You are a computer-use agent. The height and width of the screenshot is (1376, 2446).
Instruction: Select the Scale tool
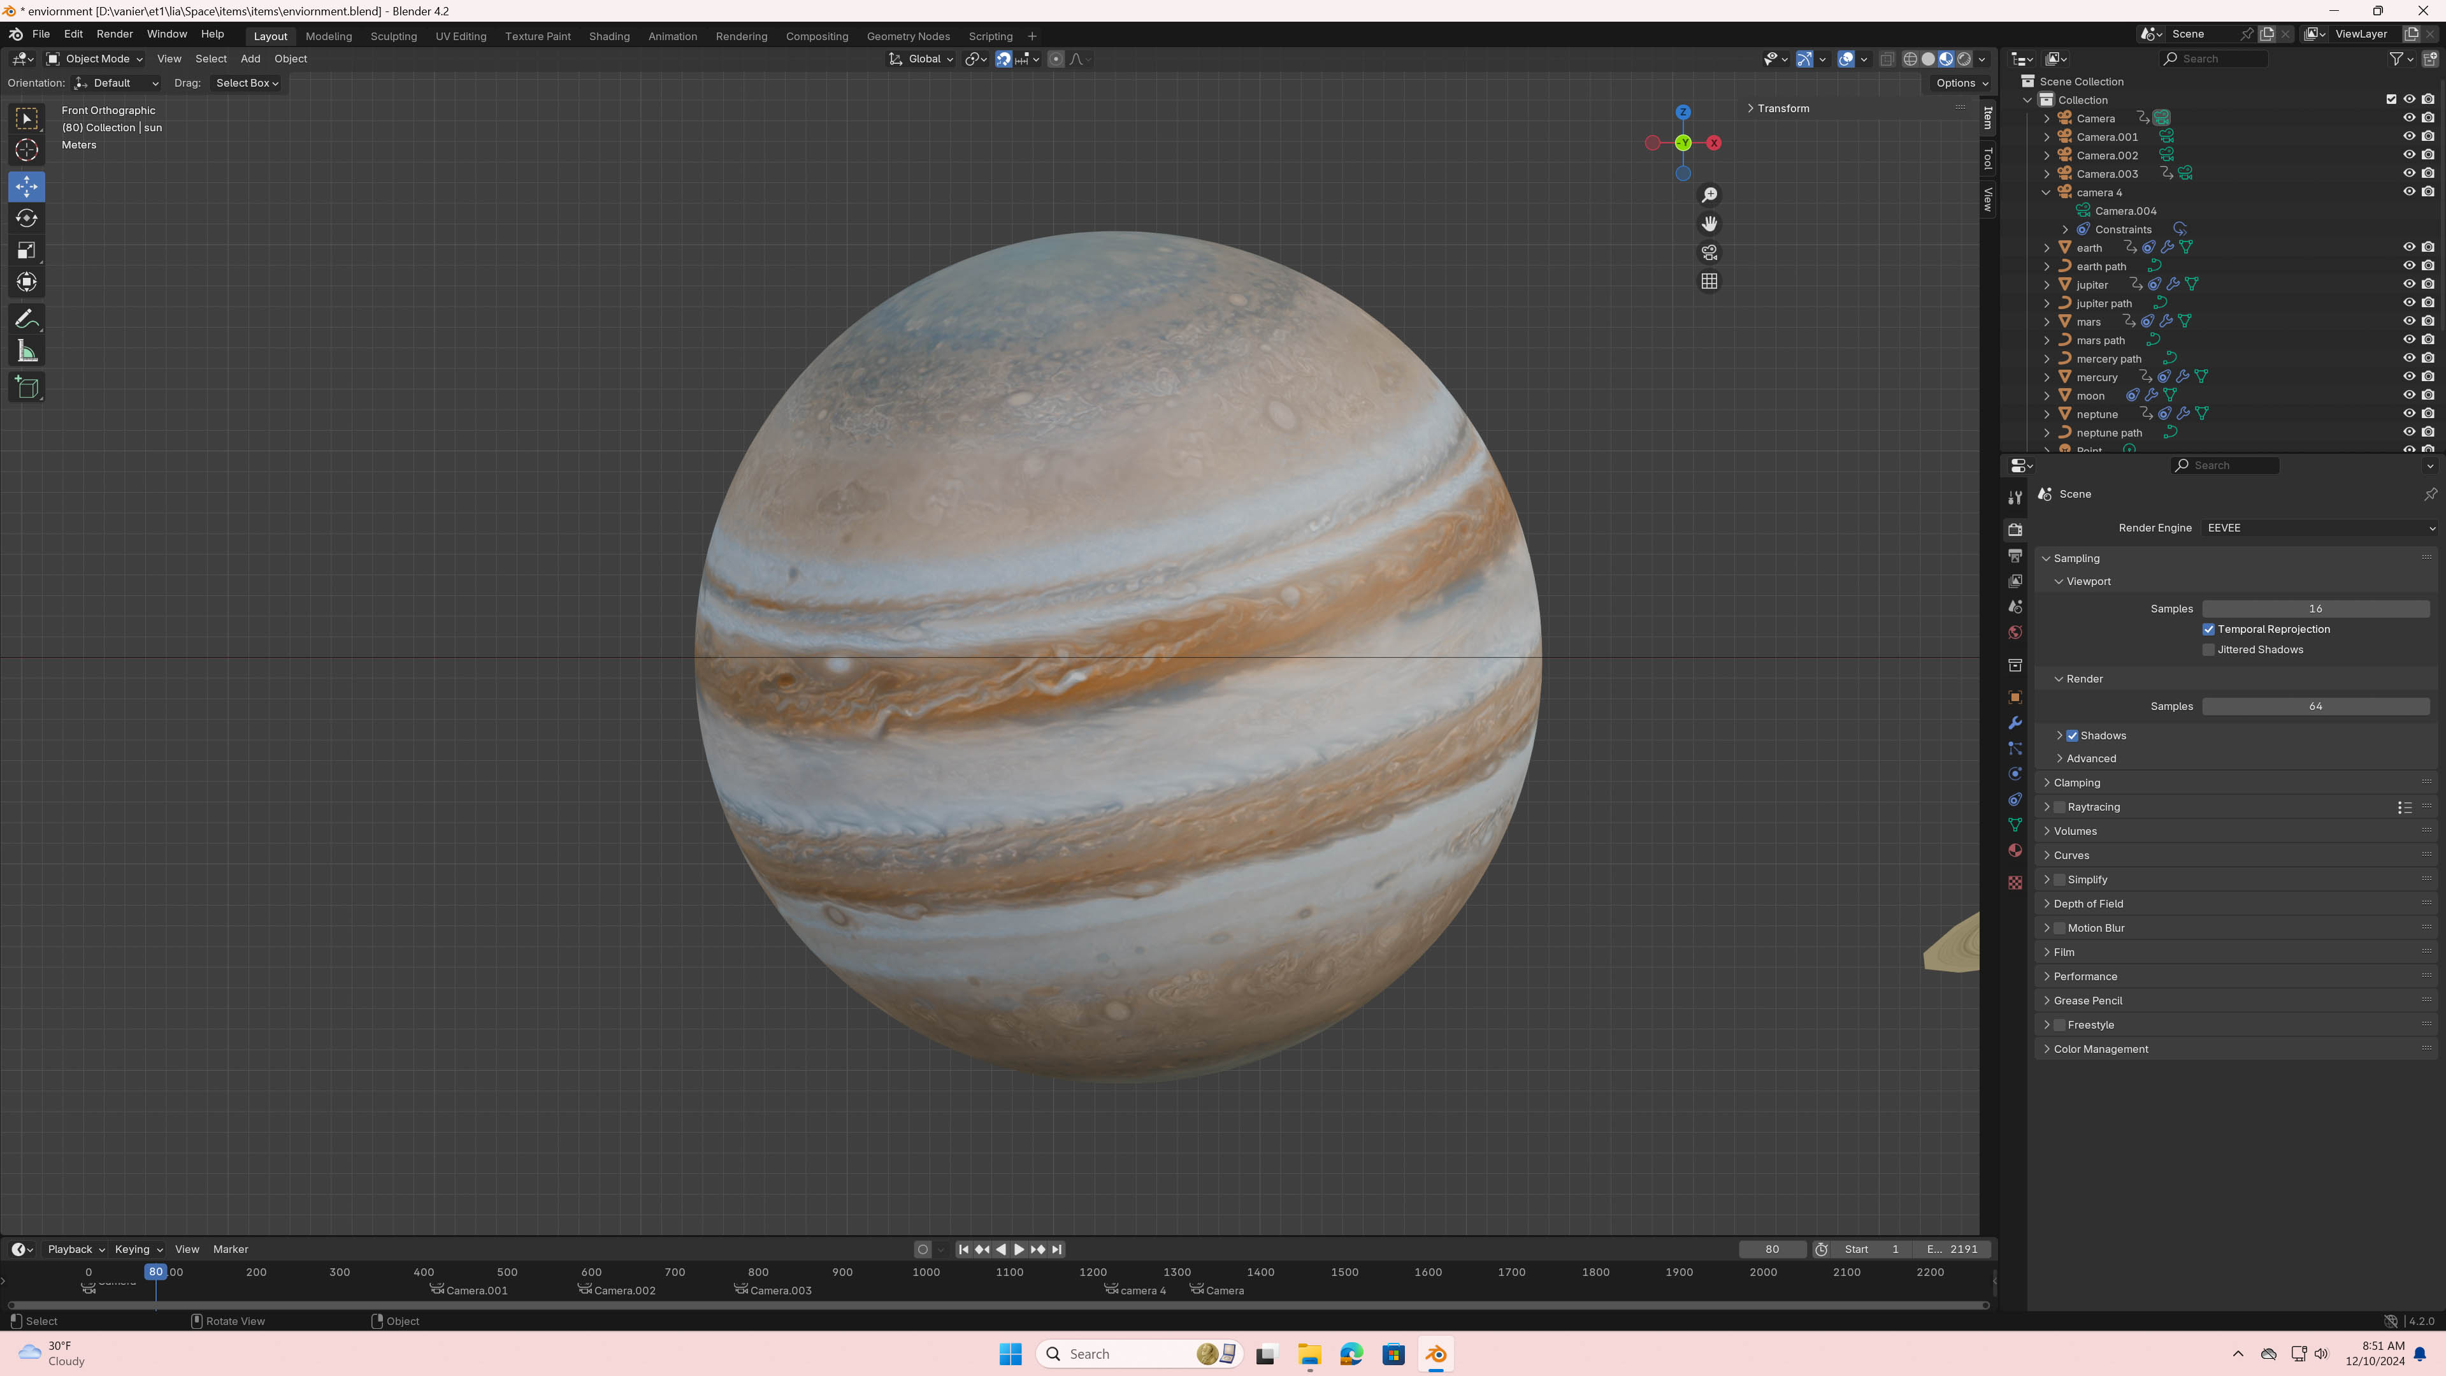pyautogui.click(x=27, y=250)
